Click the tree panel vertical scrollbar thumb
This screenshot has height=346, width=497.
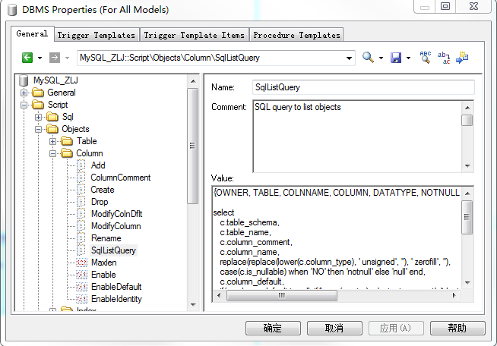coord(192,146)
